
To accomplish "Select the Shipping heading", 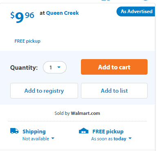I will click(34, 131).
